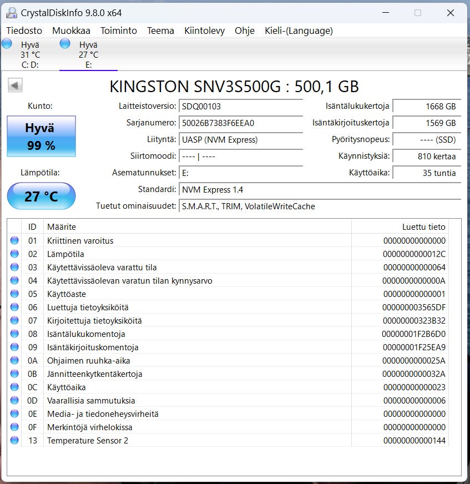Select the Vaarallisia sammutuksia attribute row
Screen dimensions: 470x484
[x=91, y=401]
